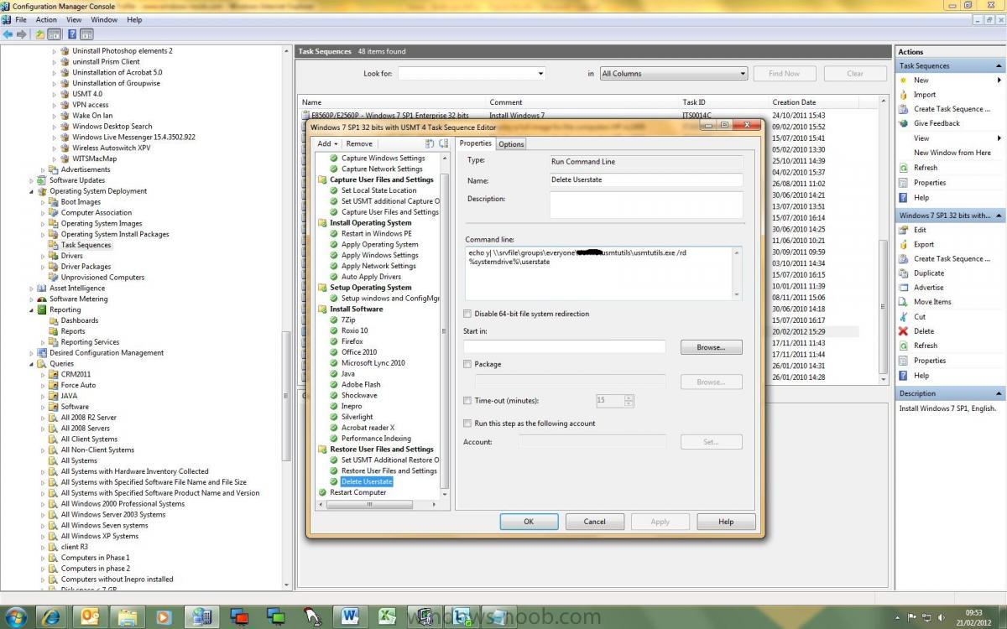Click the Browse button next to Start in
This screenshot has width=1007, height=629.
(711, 346)
